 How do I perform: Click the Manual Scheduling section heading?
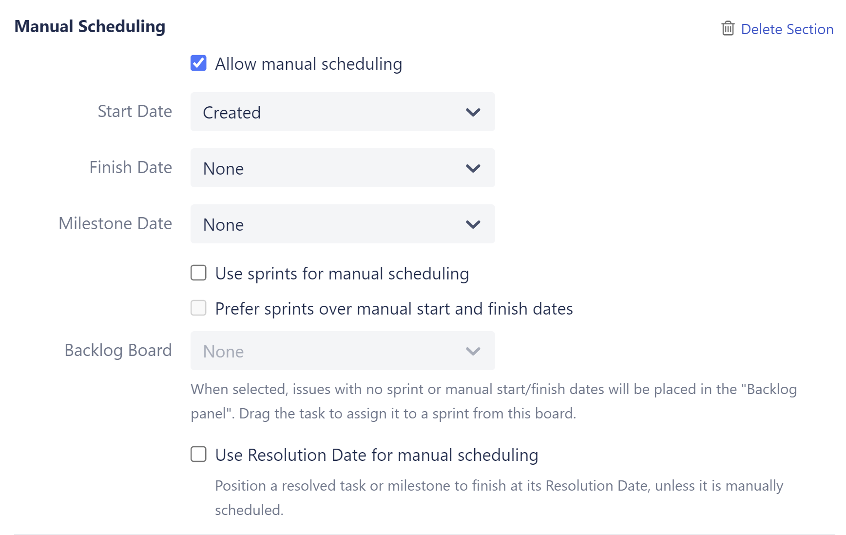coord(90,26)
